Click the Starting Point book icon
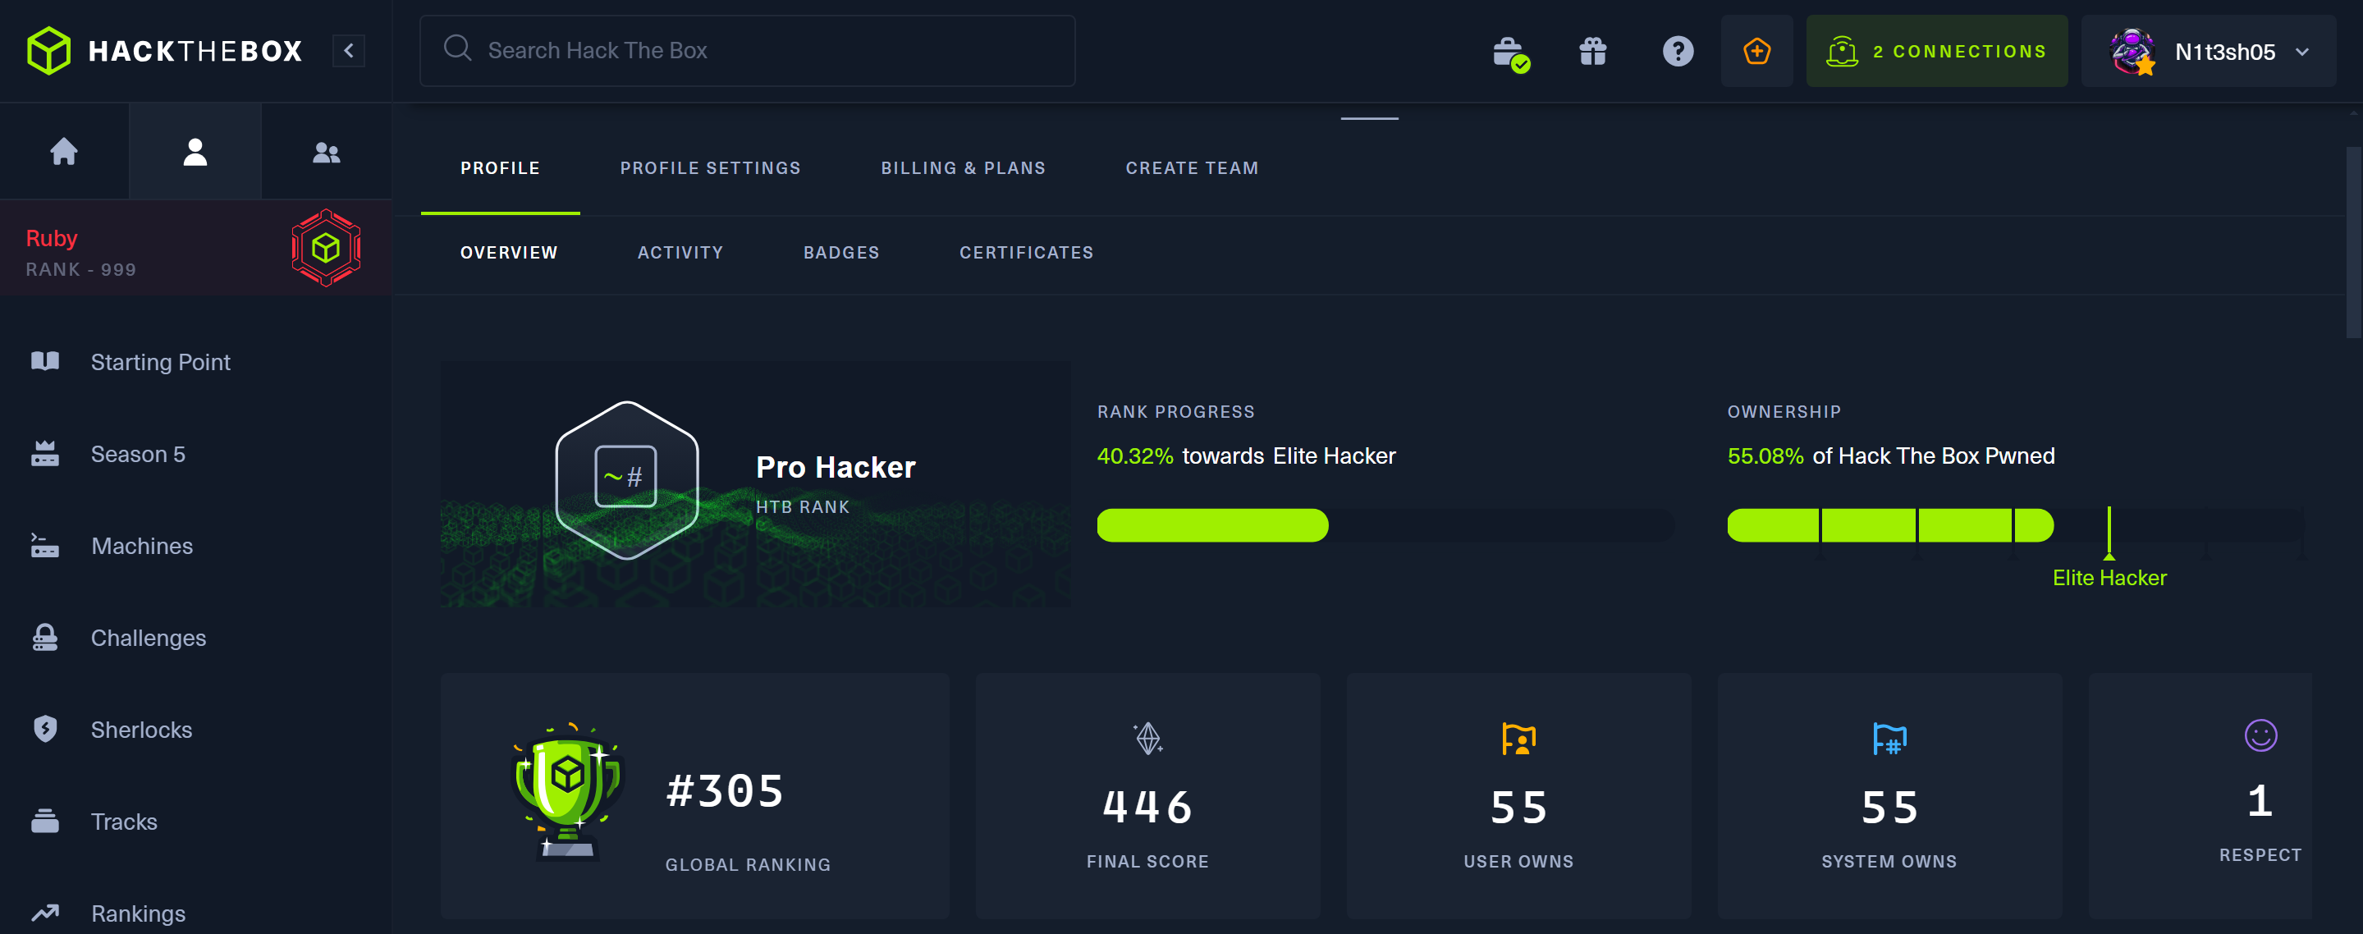The image size is (2363, 934). 45,361
